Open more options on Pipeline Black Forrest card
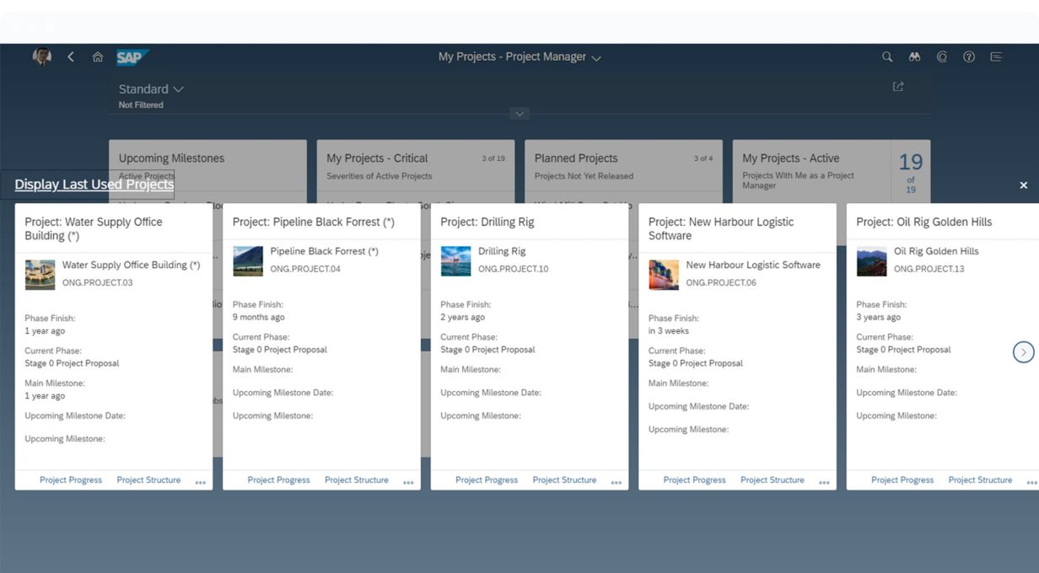The image size is (1039, 573). point(408,482)
